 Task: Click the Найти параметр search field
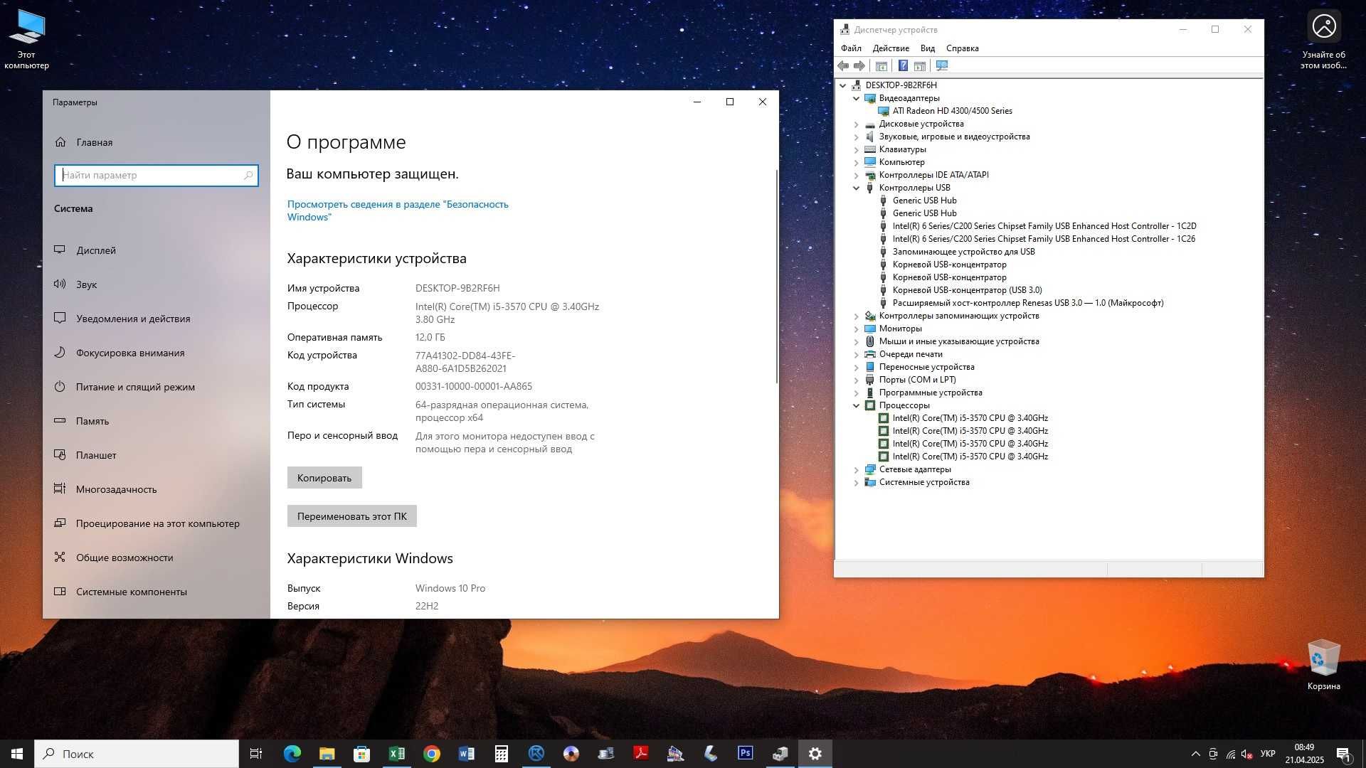tap(157, 175)
